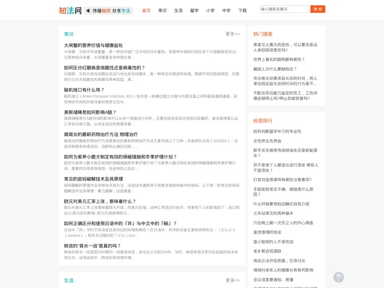The image size is (384, 288).
Task: Click summary text mentioning Brain-Computer Interface, BCI
Action: pos(150,99)
